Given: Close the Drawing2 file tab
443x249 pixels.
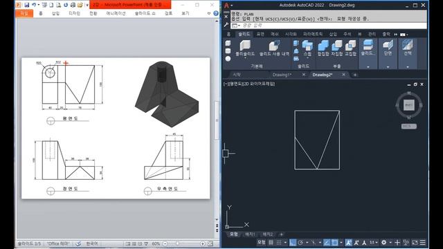Looking at the screenshot, I should click(x=343, y=75).
